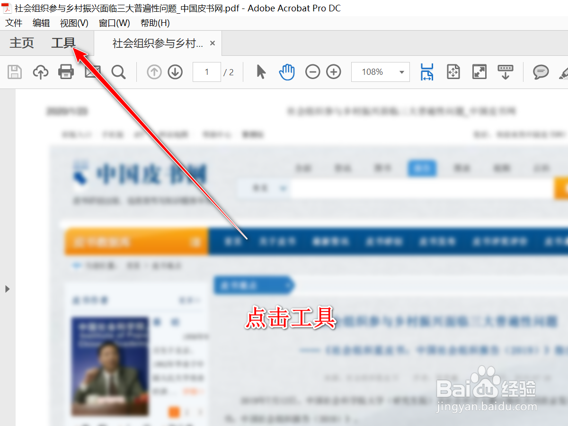Save the current PDF document
The width and height of the screenshot is (568, 426).
pyautogui.click(x=14, y=72)
